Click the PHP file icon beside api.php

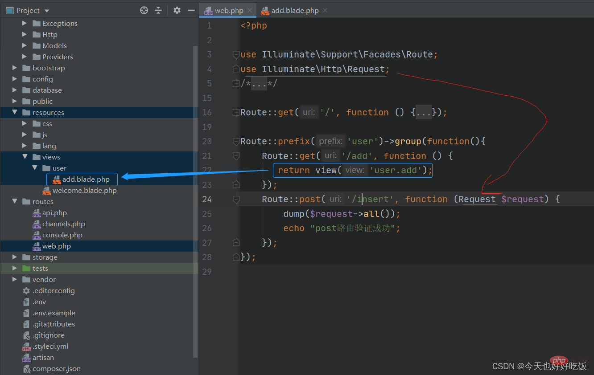(x=37, y=213)
